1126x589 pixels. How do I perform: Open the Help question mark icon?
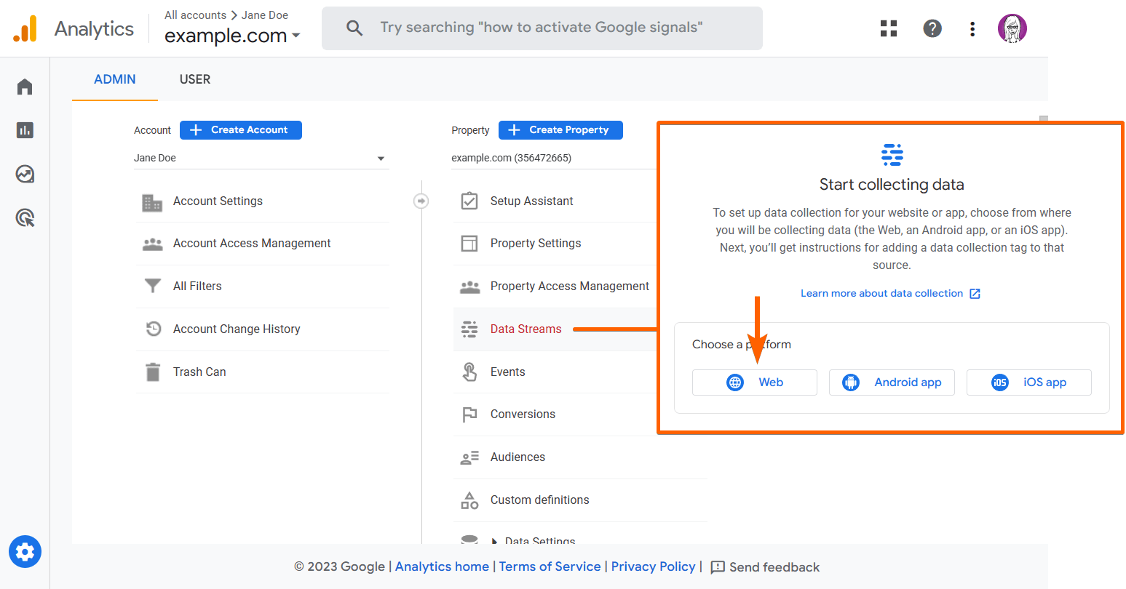932,28
